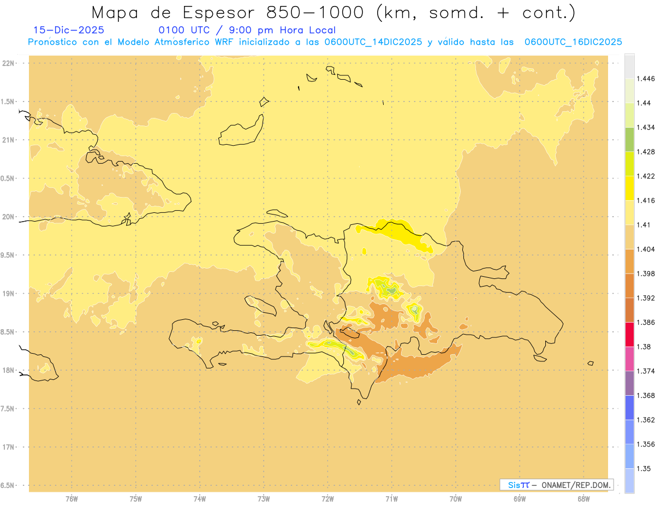Image resolution: width=655 pixels, height=506 pixels.
Task: Click the "0100 UTC / 9:00 pm Hora Local" text
Action: (x=247, y=30)
